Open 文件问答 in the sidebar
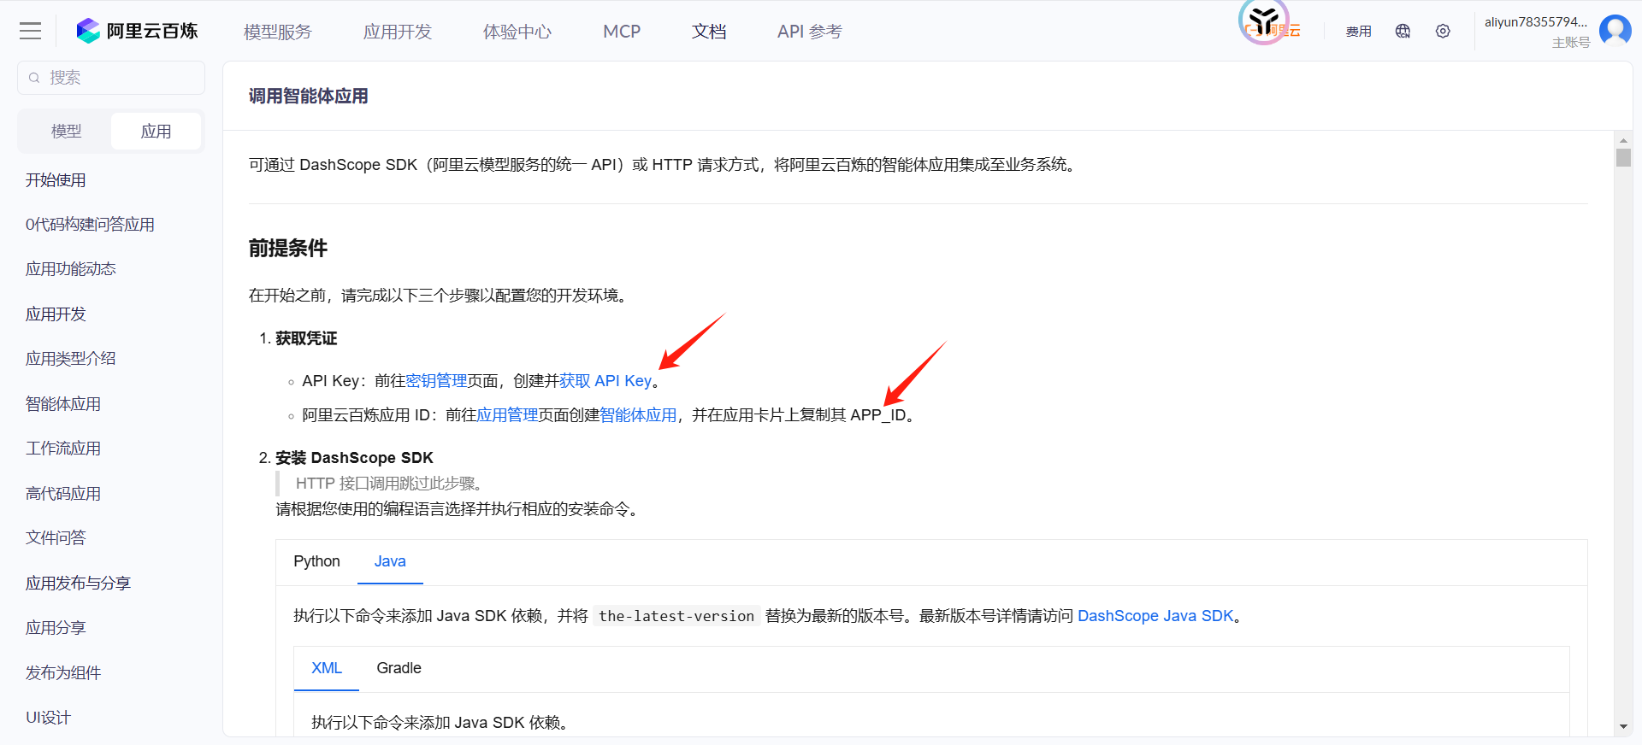The width and height of the screenshot is (1642, 745). pos(56,538)
